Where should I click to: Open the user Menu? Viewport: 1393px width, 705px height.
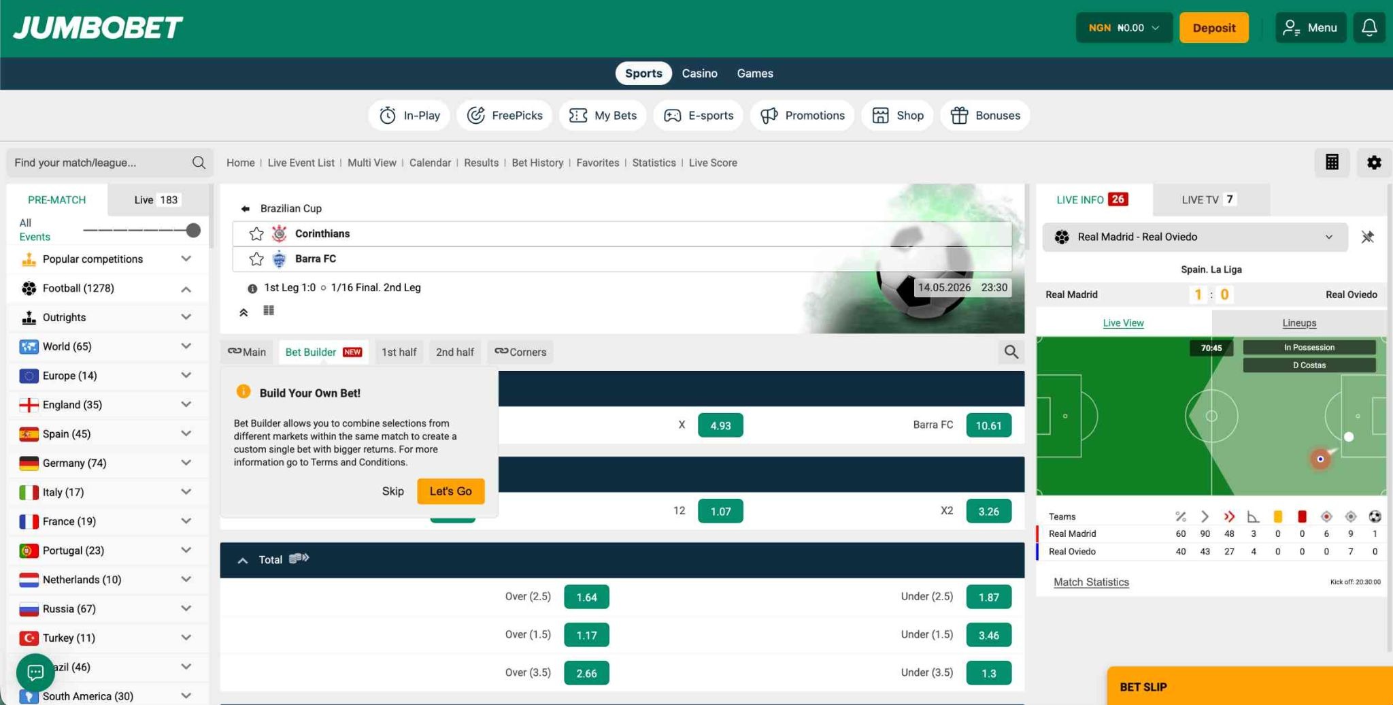click(1310, 28)
